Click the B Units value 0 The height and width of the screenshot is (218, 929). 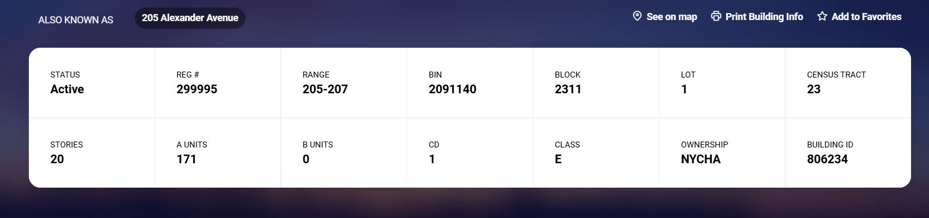(x=306, y=159)
